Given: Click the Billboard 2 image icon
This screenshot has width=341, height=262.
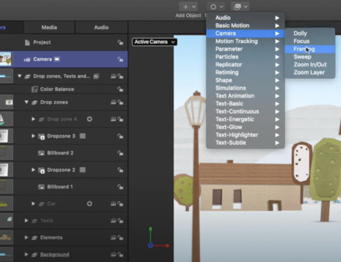Looking at the screenshot, I should click(x=41, y=153).
